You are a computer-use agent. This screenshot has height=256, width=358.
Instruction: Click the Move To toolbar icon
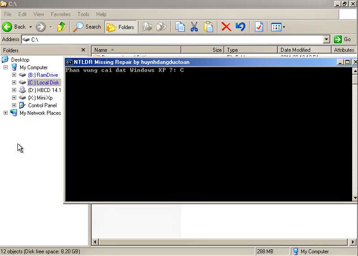click(147, 27)
